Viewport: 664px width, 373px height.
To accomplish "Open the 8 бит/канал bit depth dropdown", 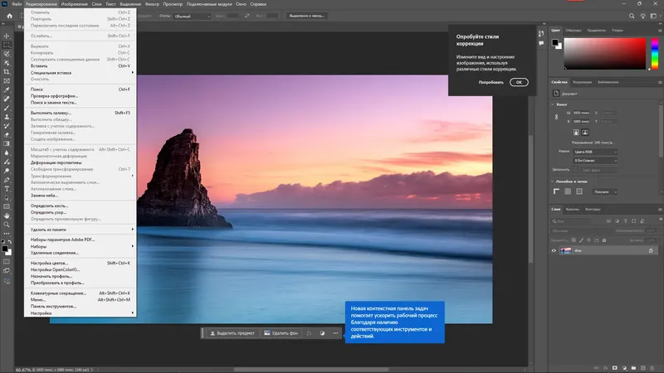I will [596, 160].
